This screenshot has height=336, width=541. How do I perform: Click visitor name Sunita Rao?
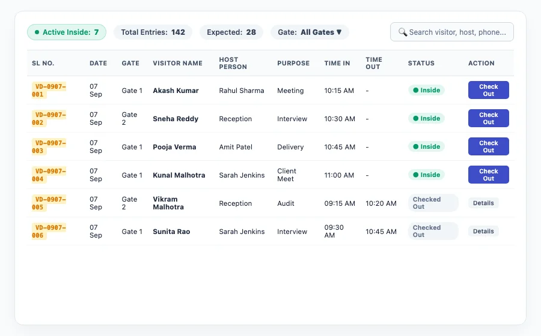coord(171,232)
